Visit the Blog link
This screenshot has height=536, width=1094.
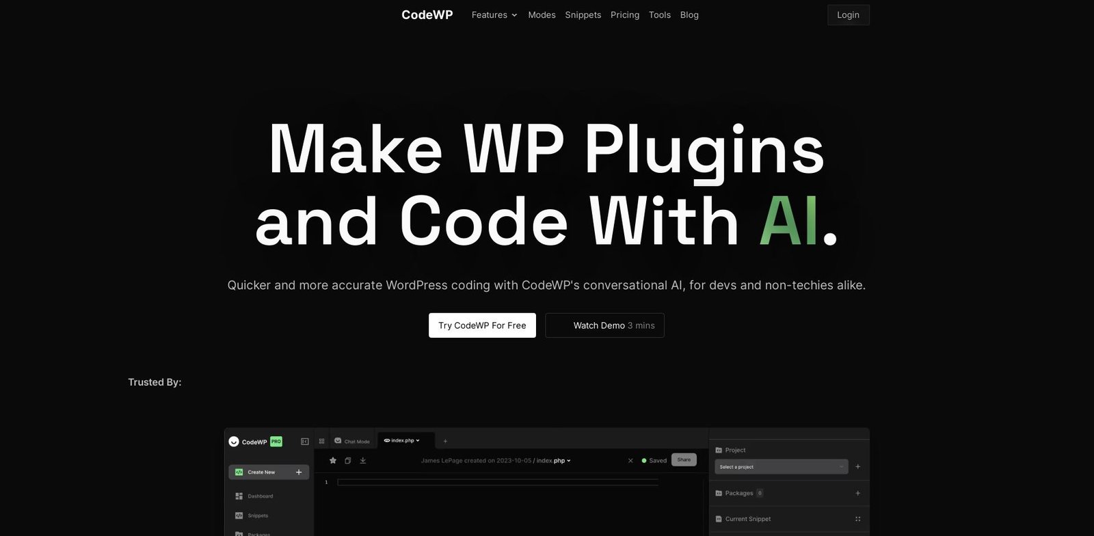tap(689, 14)
